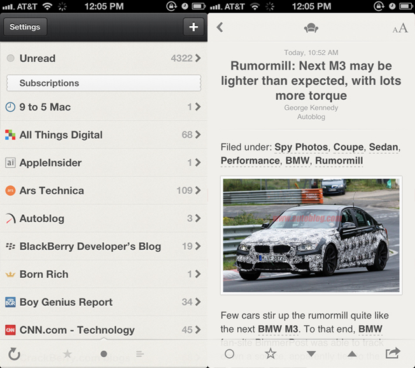Click the orange Ars Technica icon

[10, 191]
